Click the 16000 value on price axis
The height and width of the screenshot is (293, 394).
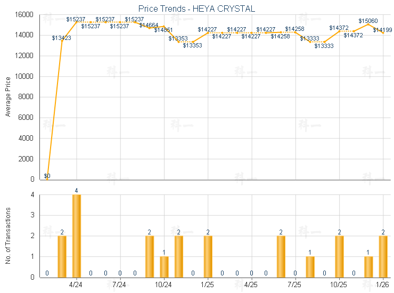pyautogui.click(x=27, y=14)
